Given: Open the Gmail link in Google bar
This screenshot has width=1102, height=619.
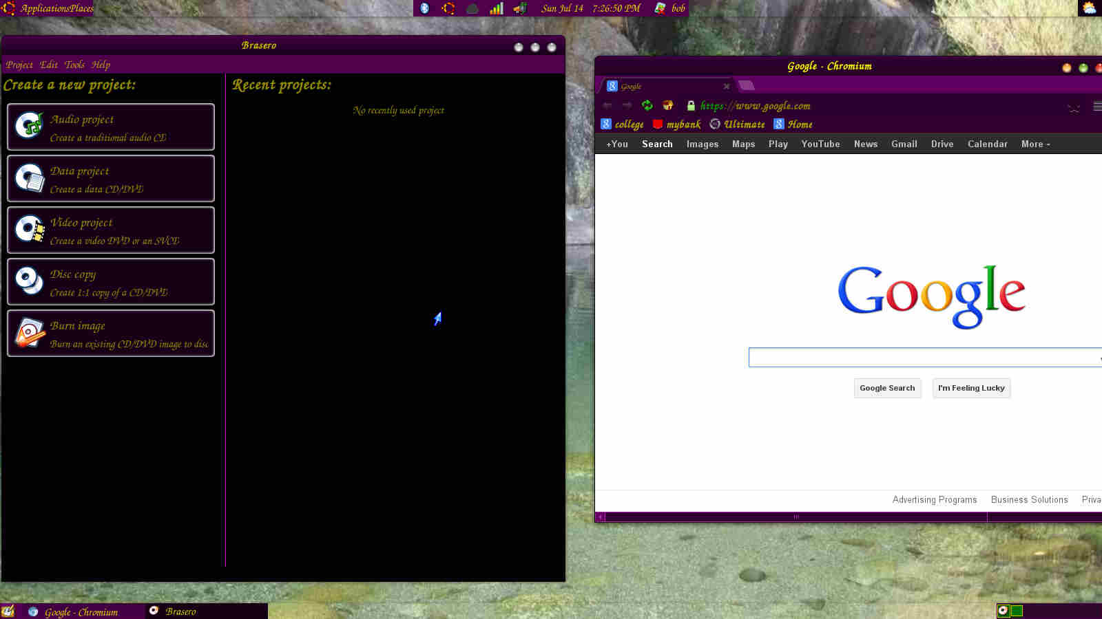Looking at the screenshot, I should (904, 144).
